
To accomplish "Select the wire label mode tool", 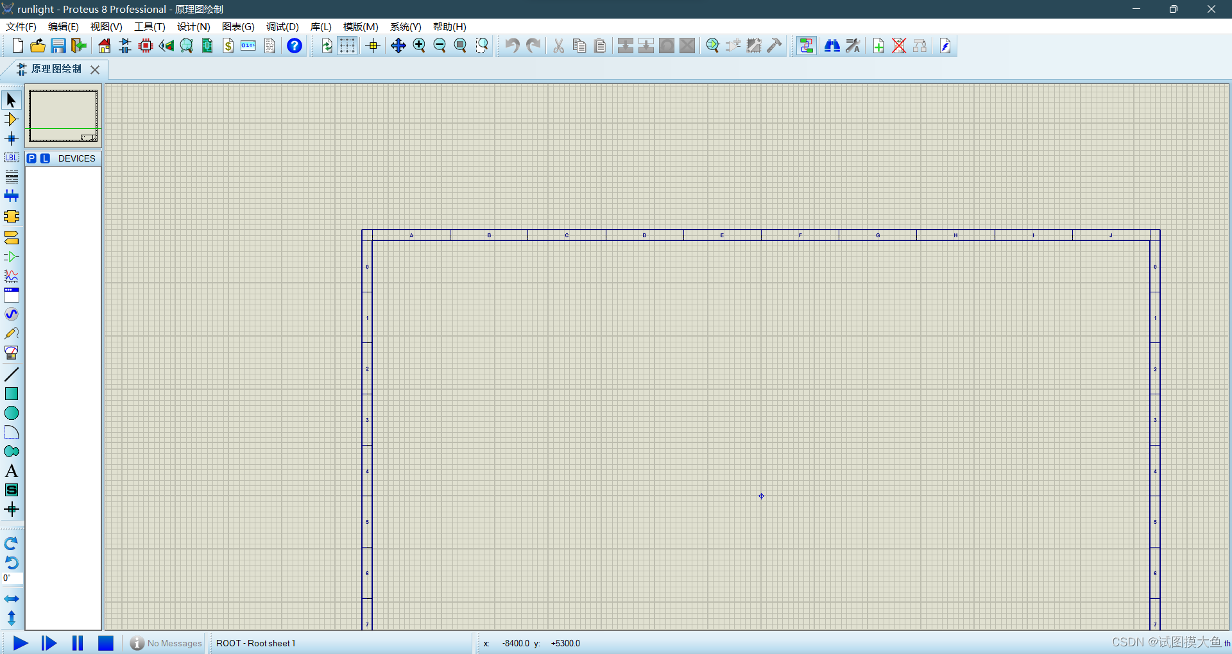I will [12, 157].
